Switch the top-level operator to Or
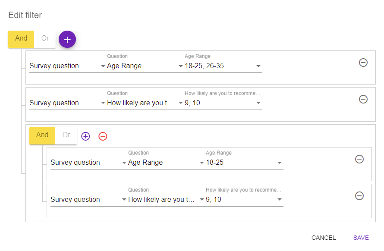This screenshot has height=251, width=384. (45, 39)
